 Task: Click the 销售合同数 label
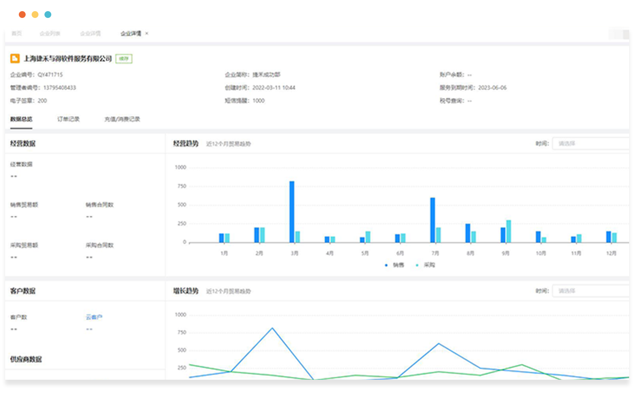coord(100,205)
